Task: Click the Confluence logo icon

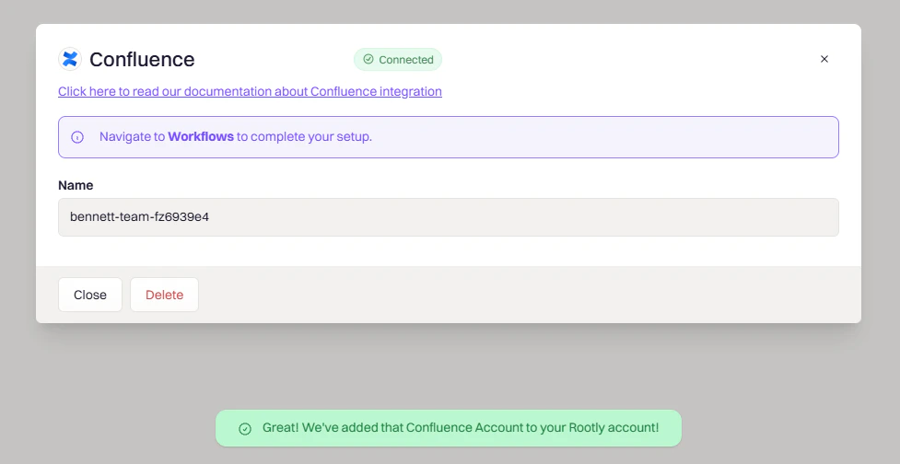Action: (69, 59)
